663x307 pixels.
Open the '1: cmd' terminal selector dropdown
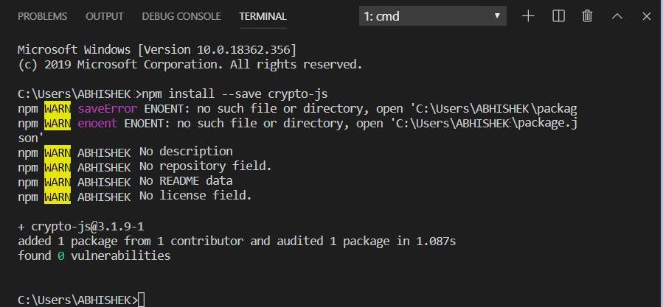(x=433, y=15)
